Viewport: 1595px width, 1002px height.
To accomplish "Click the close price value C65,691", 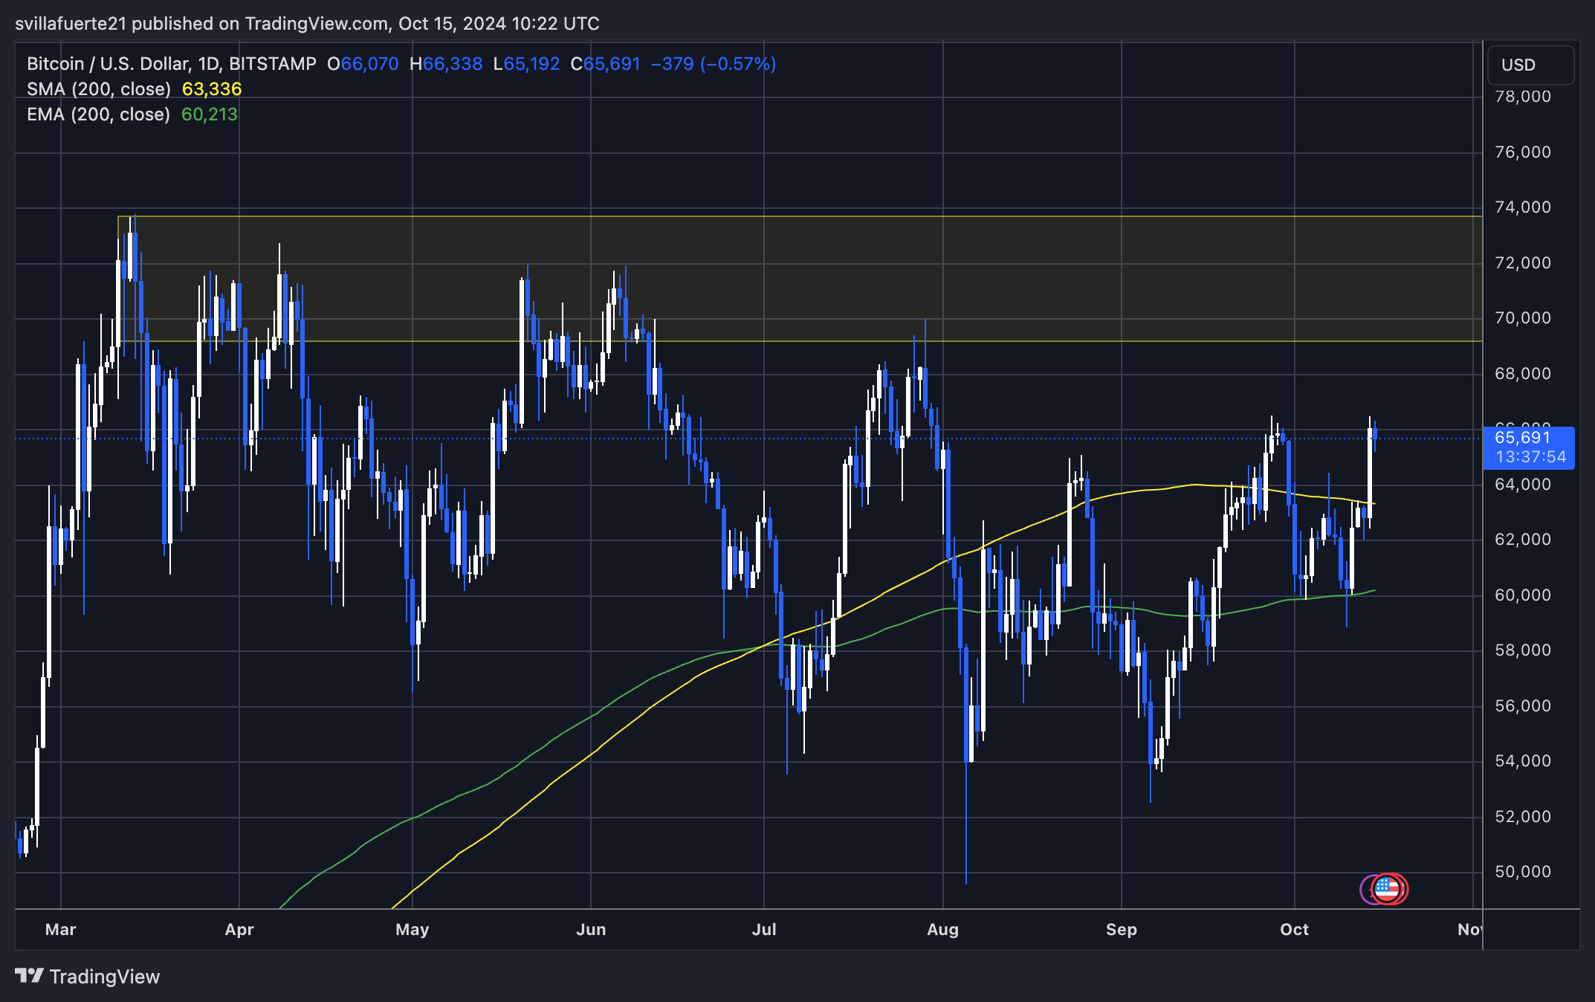I will coord(605,64).
